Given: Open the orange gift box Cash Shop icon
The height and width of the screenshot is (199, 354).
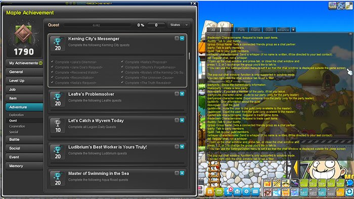Looking at the screenshot, I should point(210,192).
